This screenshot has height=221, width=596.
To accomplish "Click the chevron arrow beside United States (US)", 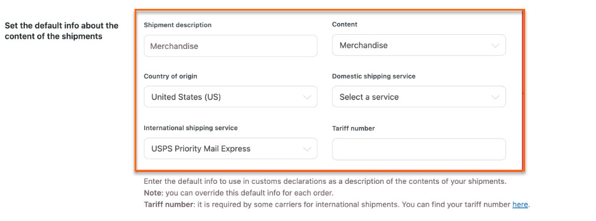I will pos(307,97).
